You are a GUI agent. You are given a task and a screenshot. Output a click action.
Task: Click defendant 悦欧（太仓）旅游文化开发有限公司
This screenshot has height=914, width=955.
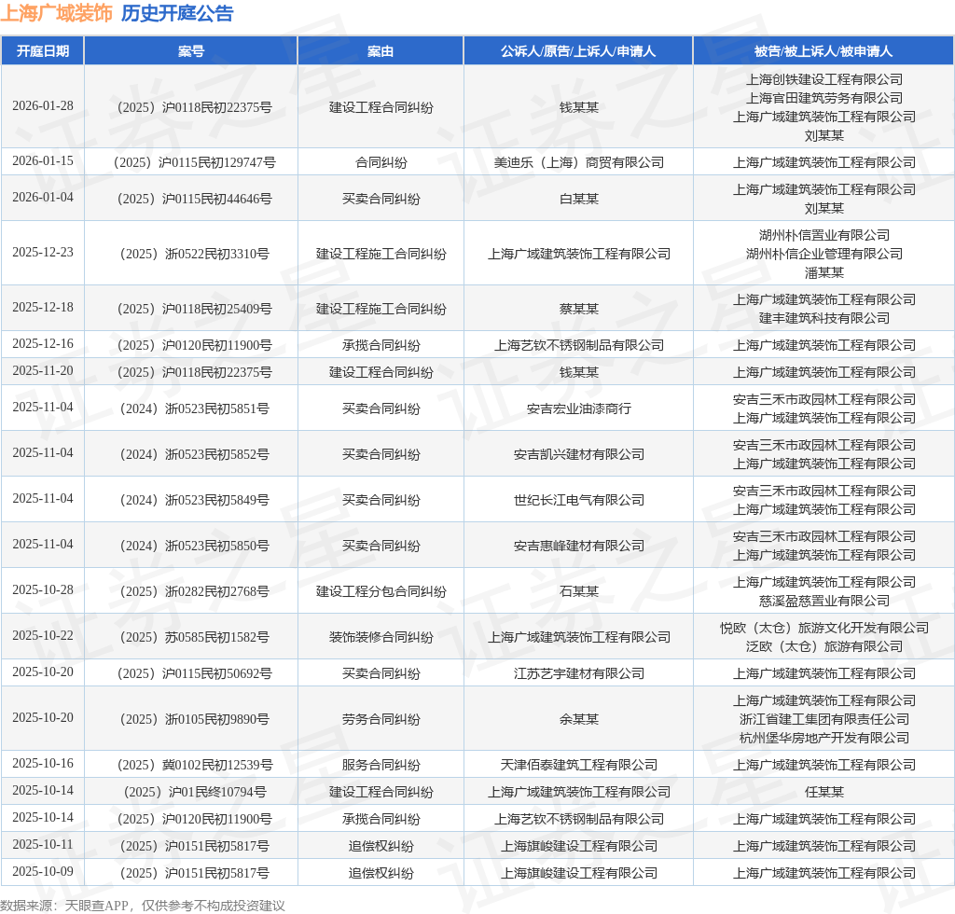point(824,629)
